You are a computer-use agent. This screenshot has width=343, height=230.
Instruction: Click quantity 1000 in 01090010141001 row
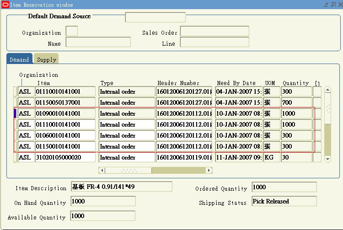click(296, 113)
